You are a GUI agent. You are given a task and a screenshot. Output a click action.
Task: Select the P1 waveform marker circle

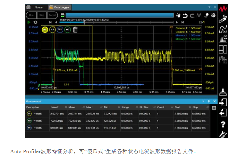45,30
